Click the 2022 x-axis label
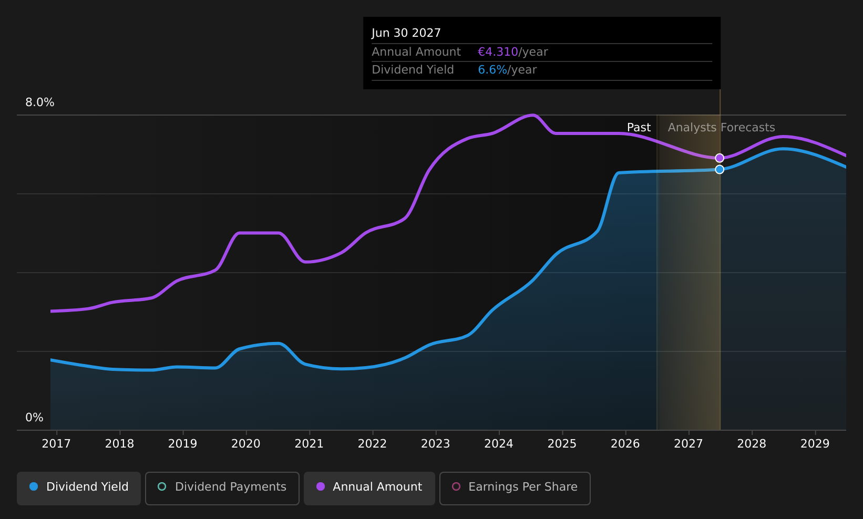 [372, 444]
